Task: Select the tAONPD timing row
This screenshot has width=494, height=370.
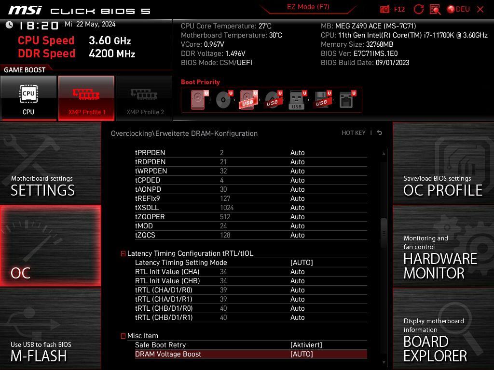Action: pyautogui.click(x=251, y=189)
